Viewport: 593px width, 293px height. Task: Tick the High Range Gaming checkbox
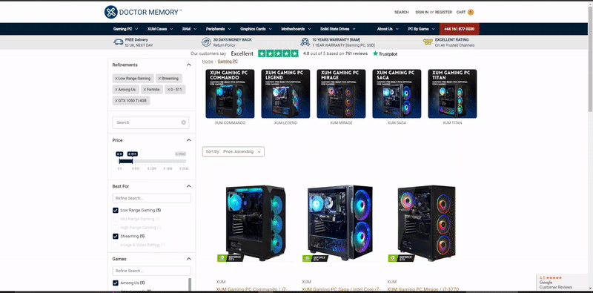(x=116, y=228)
